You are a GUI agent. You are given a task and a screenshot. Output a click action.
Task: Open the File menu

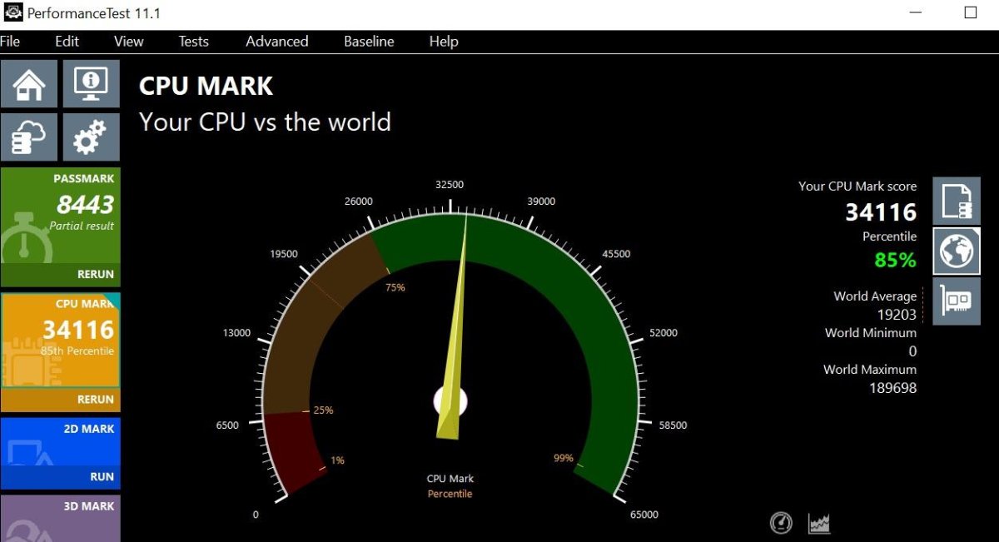click(10, 41)
